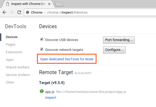156x107 pixels.
Task: Open a new tab
Action: point(59,4)
